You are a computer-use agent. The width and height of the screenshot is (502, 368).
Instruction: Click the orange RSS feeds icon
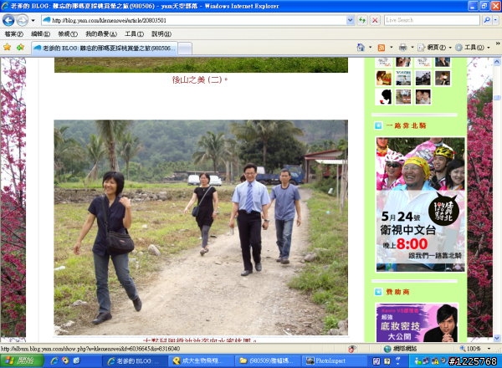pyautogui.click(x=382, y=48)
